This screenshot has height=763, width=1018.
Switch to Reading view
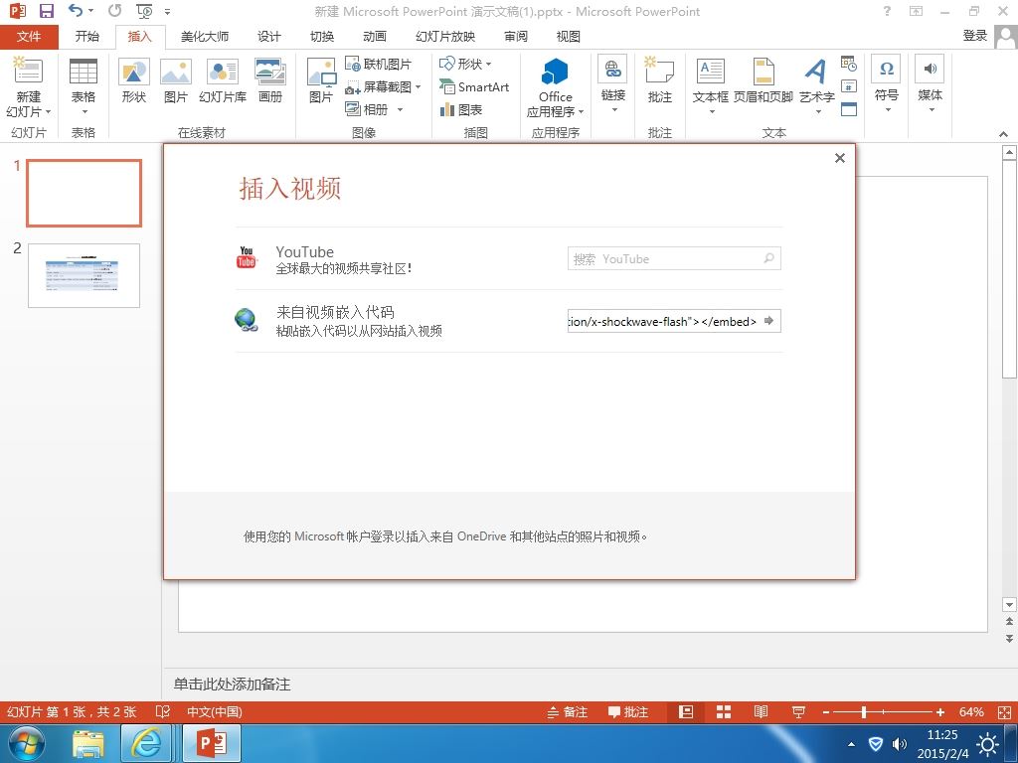(x=761, y=711)
